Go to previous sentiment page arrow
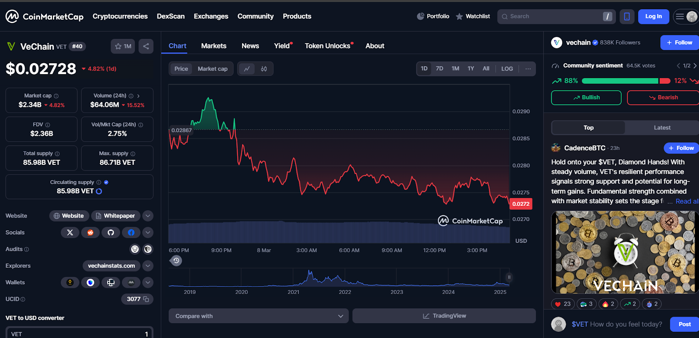The image size is (699, 338). tap(678, 66)
